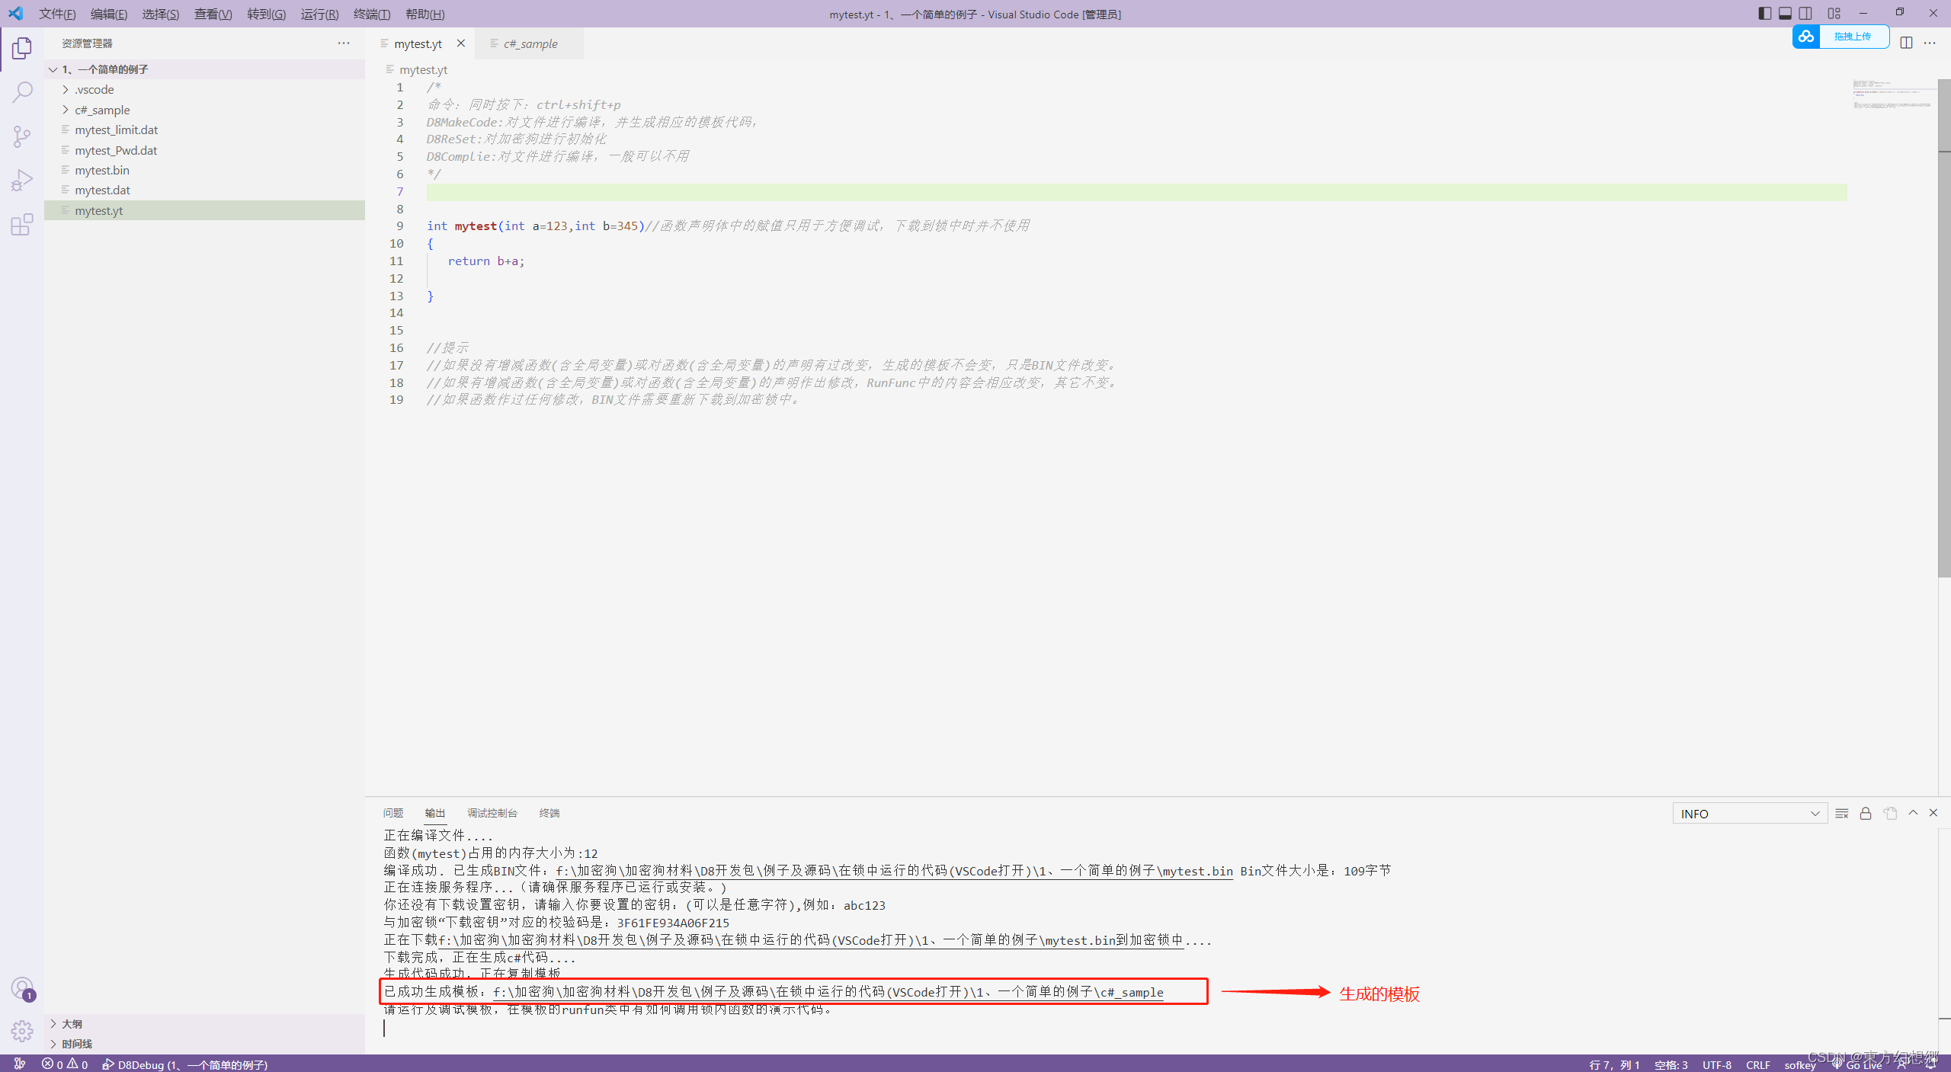Open errors and warnings status item
1951x1072 pixels.
[65, 1064]
